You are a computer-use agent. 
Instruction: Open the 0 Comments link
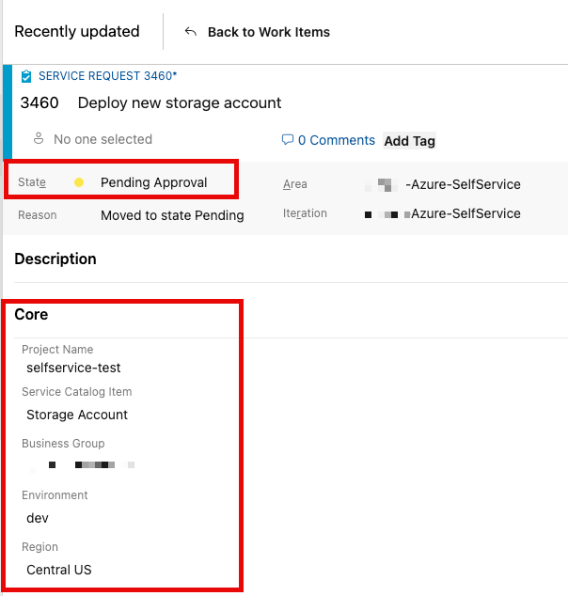click(x=336, y=140)
